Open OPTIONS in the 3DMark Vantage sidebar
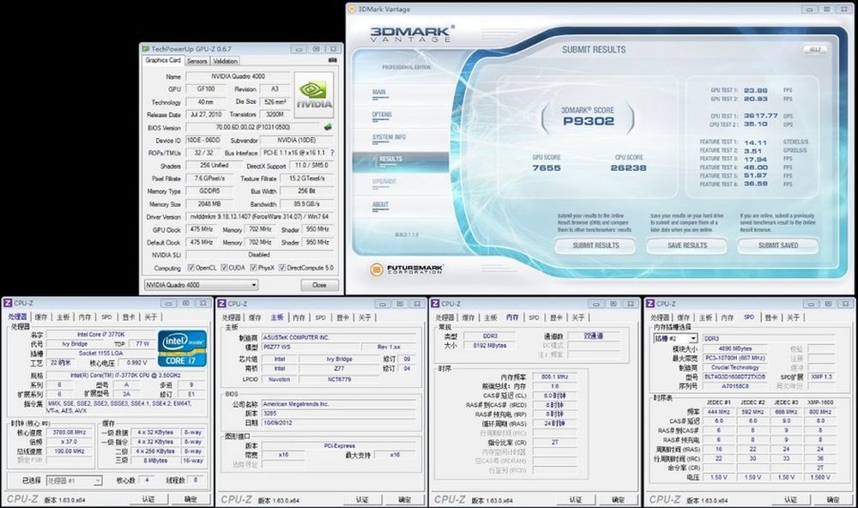858x508 pixels. pyautogui.click(x=382, y=115)
